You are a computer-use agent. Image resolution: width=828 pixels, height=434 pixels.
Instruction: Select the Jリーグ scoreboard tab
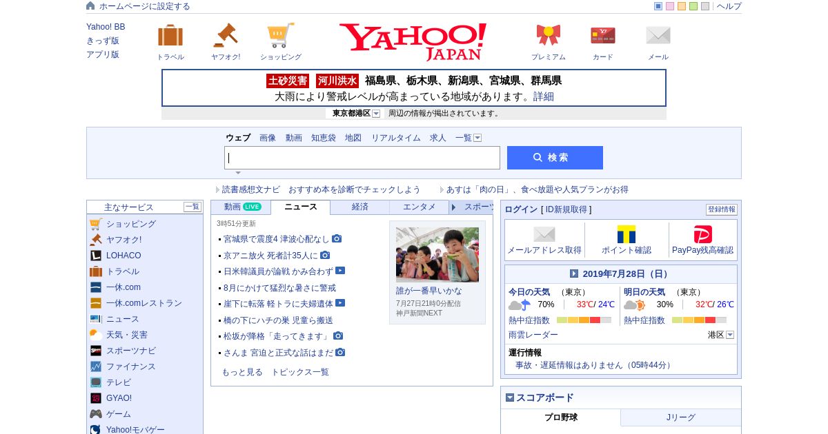(x=681, y=417)
